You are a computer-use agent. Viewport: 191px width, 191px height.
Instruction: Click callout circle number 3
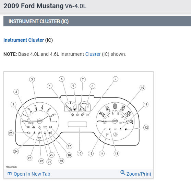(x=32, y=79)
